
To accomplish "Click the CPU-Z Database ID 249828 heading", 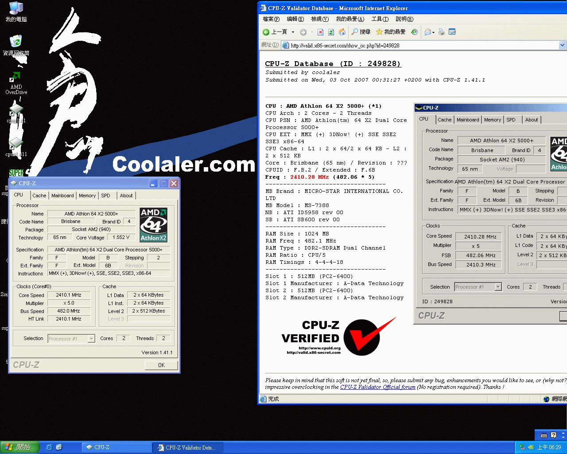I will click(x=333, y=64).
